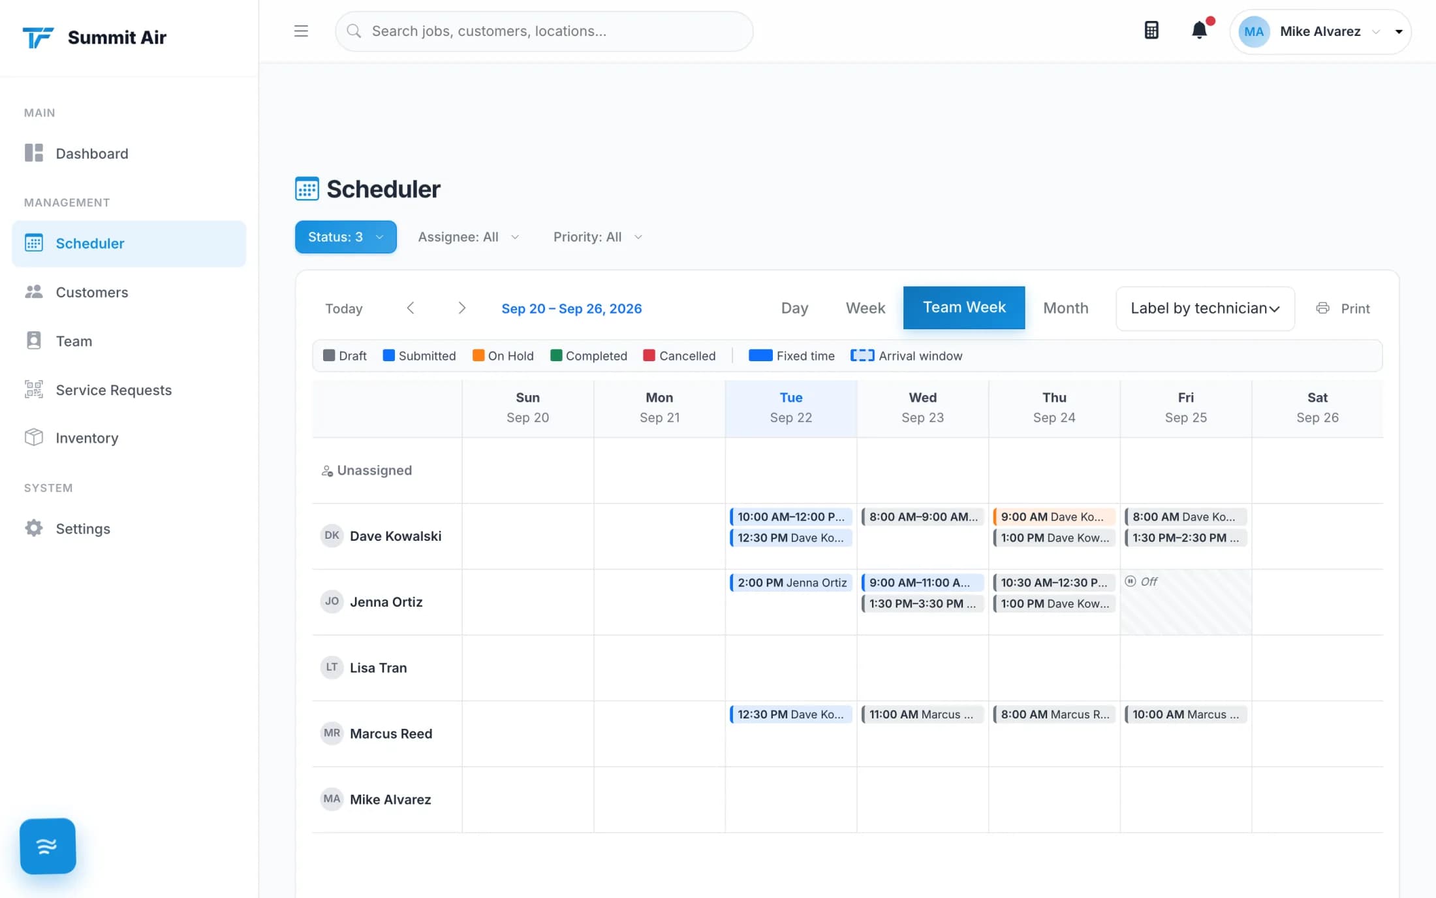The width and height of the screenshot is (1436, 898).
Task: Click the On Hold orange legend swatch
Action: click(478, 355)
